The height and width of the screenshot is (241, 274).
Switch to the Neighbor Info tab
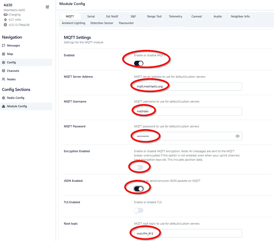[240, 16]
